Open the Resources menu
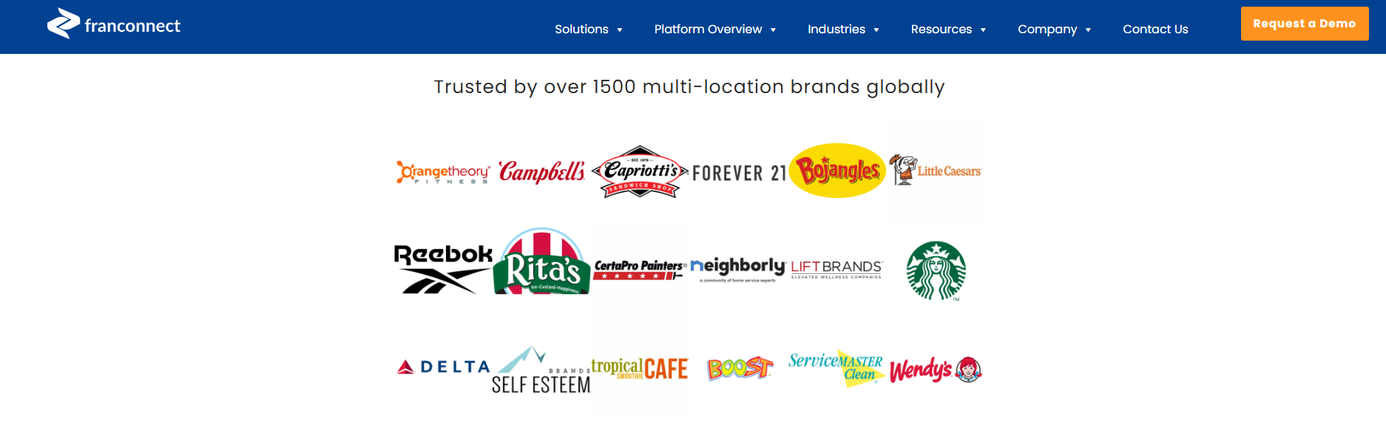The image size is (1386, 438). (x=942, y=29)
